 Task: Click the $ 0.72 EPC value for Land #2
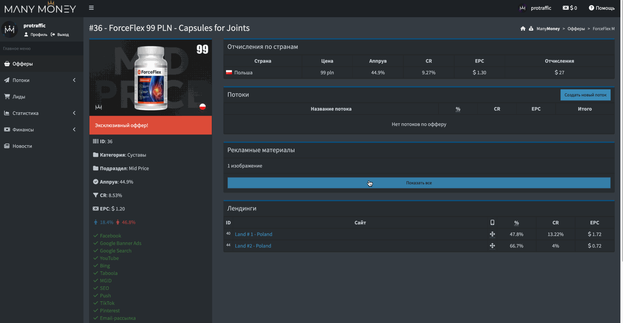(595, 246)
